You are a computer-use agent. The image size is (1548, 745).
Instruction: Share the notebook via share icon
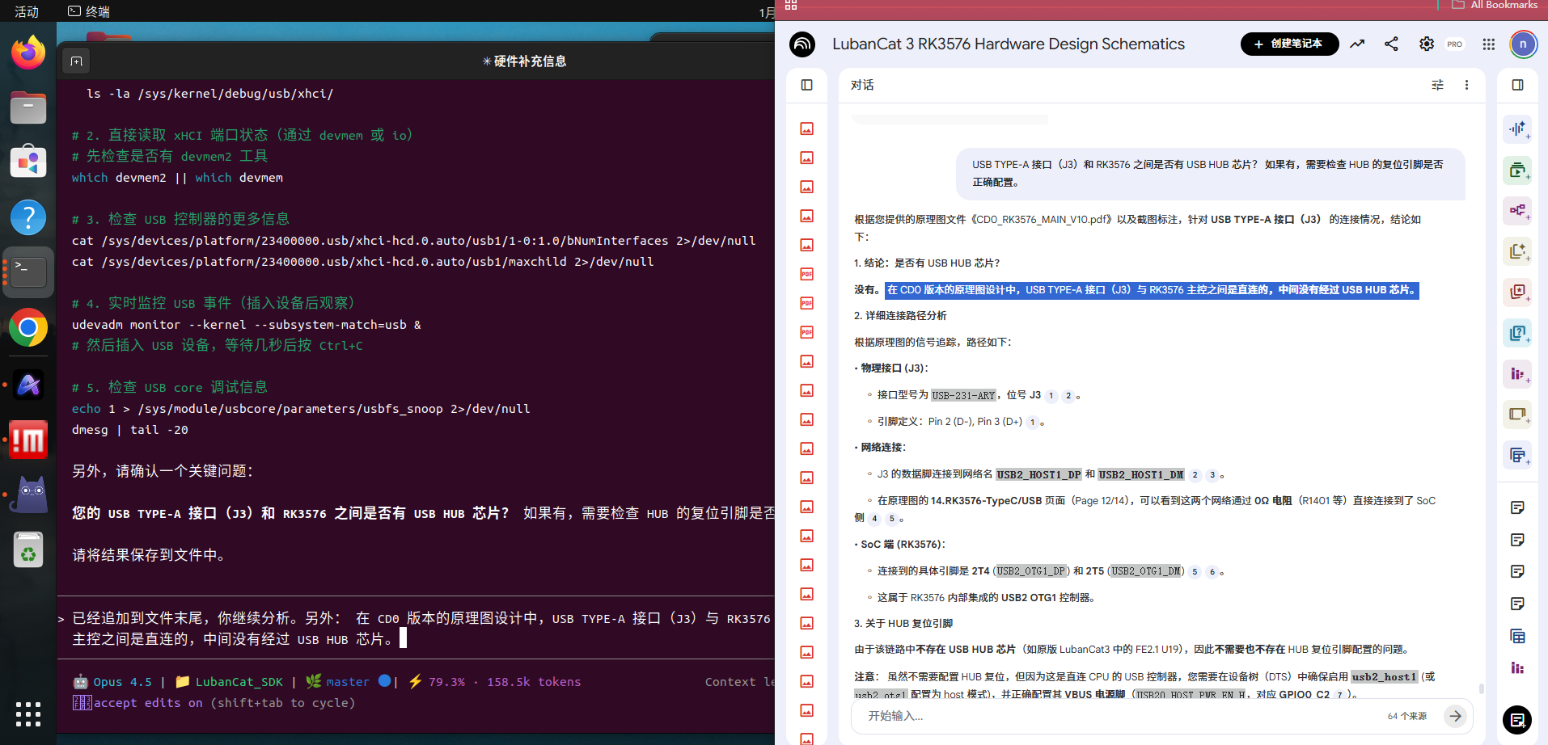point(1391,44)
